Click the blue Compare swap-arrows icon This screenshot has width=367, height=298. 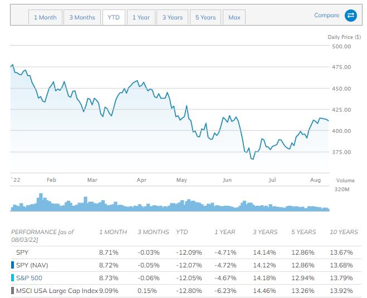[x=351, y=16]
